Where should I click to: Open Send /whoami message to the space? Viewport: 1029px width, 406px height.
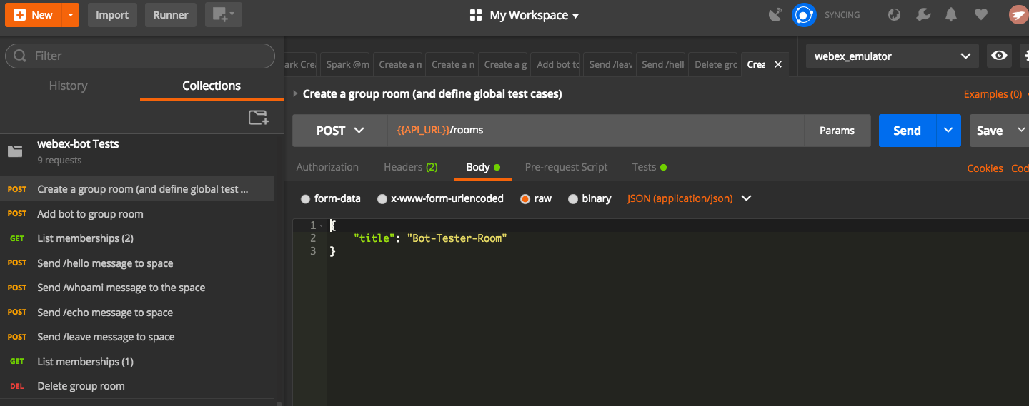137,288
